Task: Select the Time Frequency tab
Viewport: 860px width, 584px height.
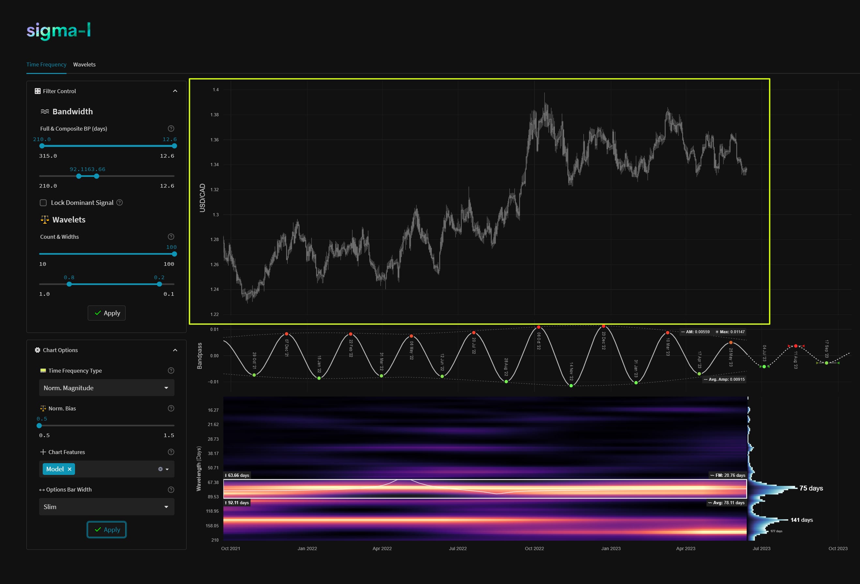Action: 46,64
